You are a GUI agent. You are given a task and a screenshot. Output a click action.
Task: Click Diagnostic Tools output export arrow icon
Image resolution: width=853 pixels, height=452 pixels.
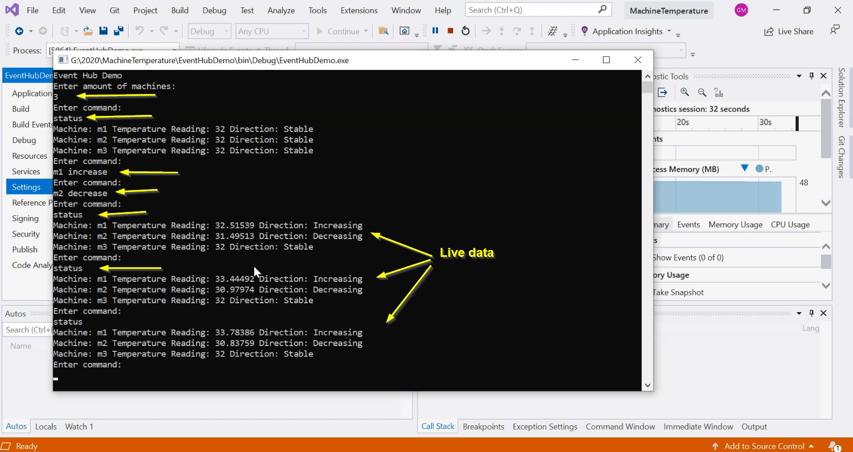pos(662,92)
